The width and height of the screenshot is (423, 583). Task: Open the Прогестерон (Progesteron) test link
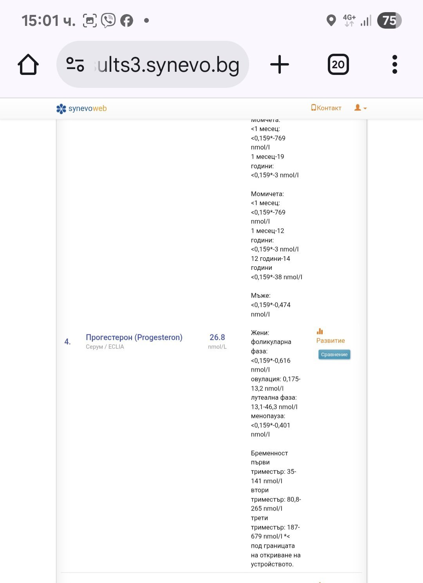pos(134,337)
